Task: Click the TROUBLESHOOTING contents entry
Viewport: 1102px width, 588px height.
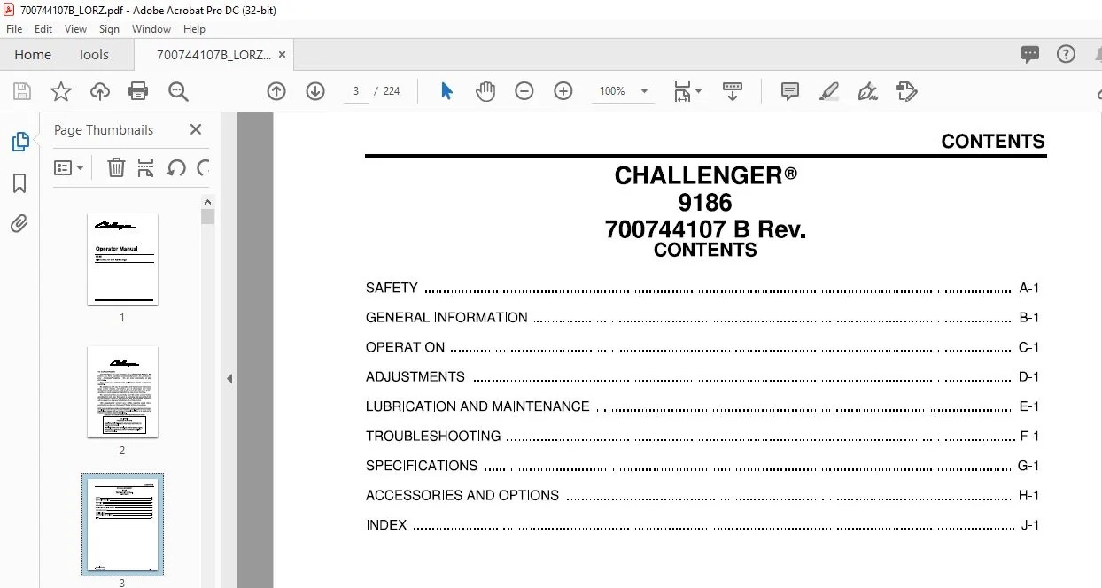Action: pyautogui.click(x=702, y=437)
